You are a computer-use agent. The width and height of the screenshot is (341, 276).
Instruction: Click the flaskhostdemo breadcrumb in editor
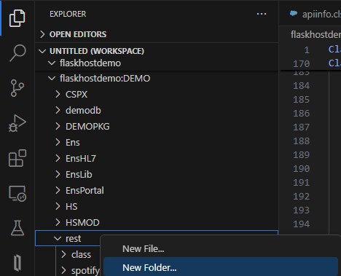point(315,35)
